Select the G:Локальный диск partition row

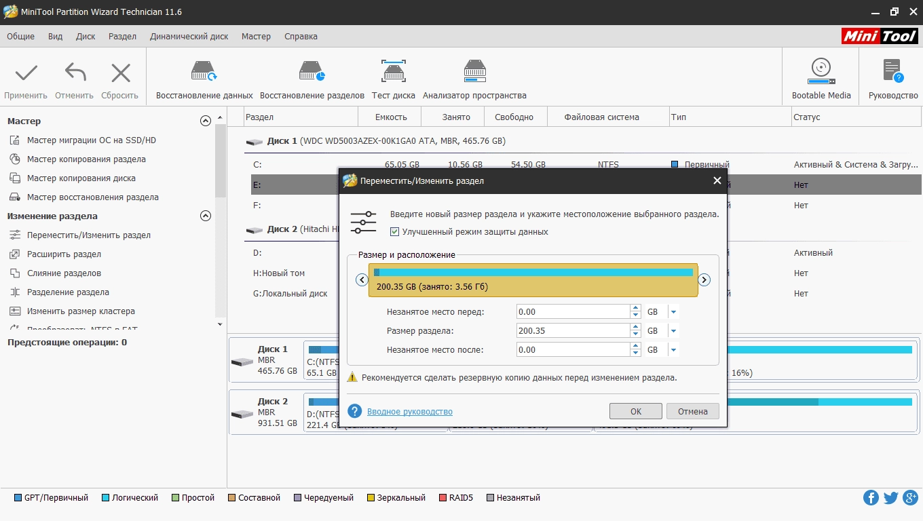click(295, 294)
